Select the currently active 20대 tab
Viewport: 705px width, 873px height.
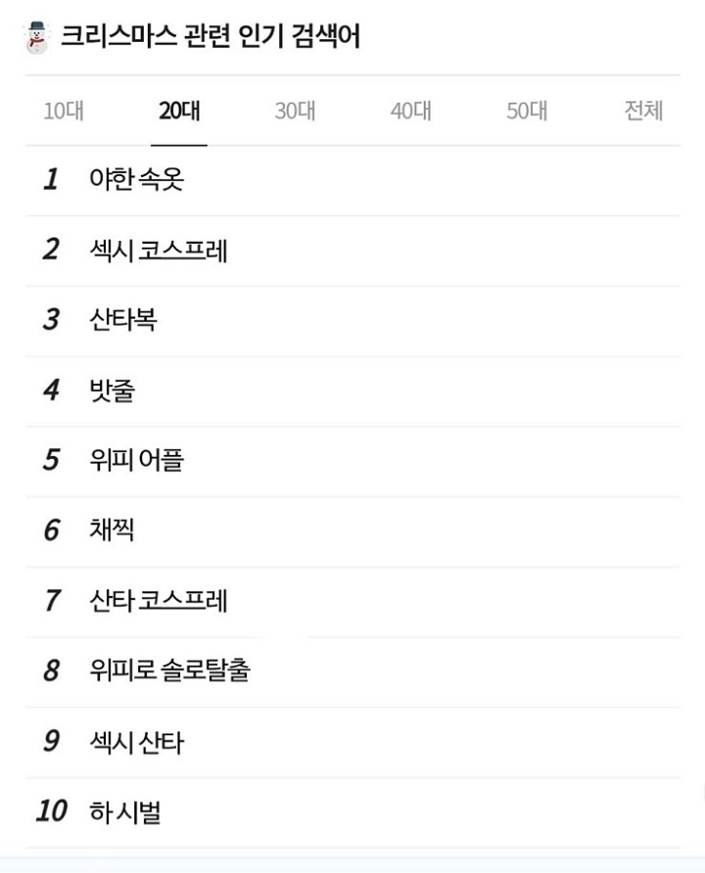[x=179, y=113]
